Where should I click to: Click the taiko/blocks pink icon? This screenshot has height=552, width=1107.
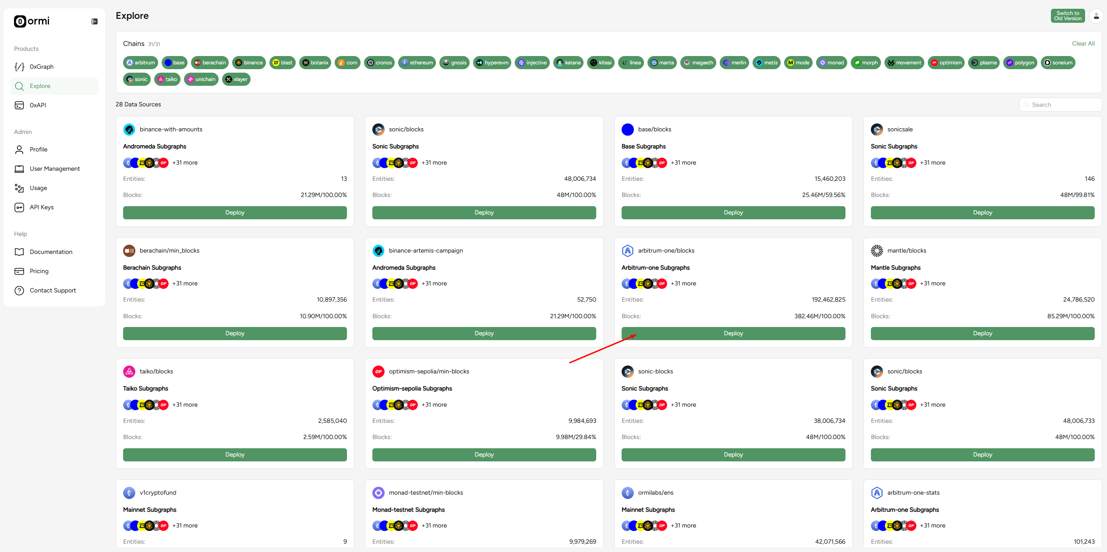coord(129,372)
